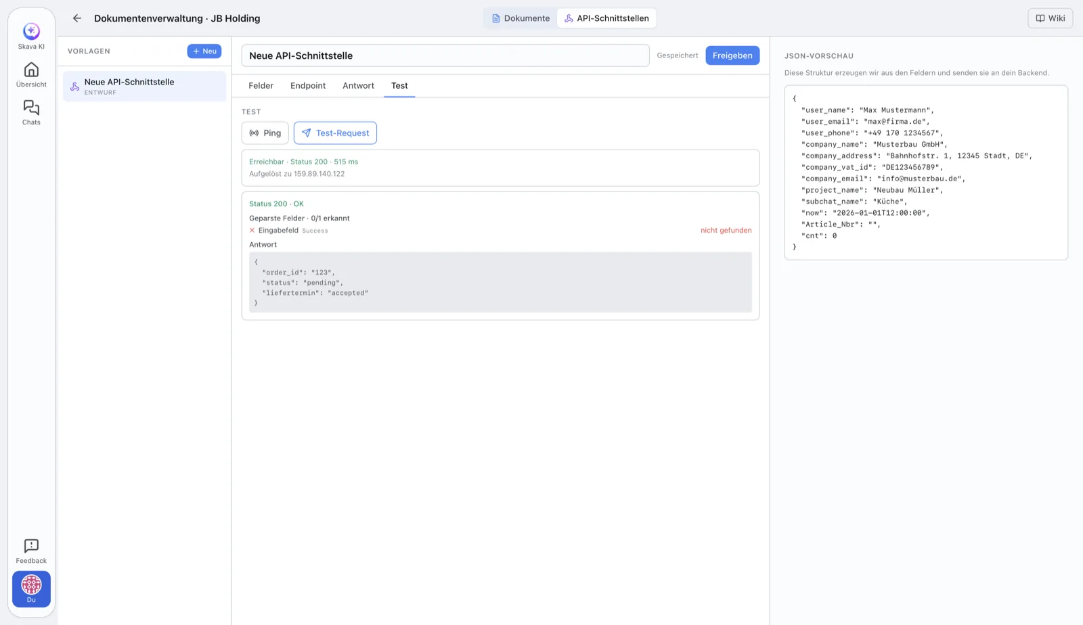
Task: Click Geparste Felder · 0/1 erkannt text
Action: (x=299, y=218)
